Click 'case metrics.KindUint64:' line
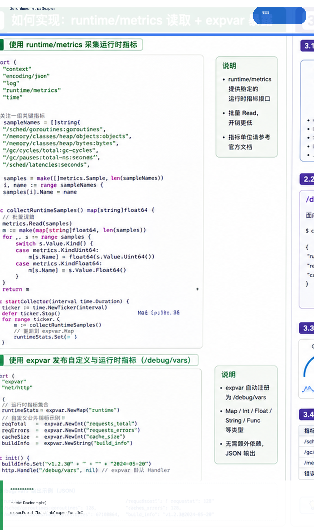The height and width of the screenshot is (530, 314). point(57,250)
